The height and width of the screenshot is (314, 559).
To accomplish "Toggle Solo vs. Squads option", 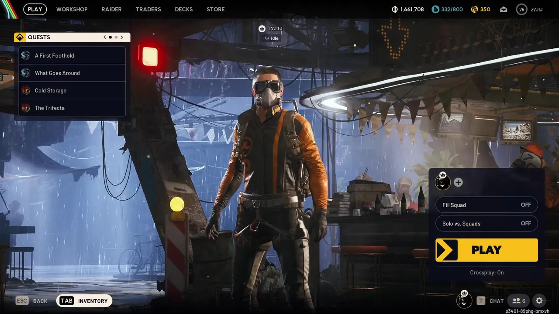I will [487, 224].
